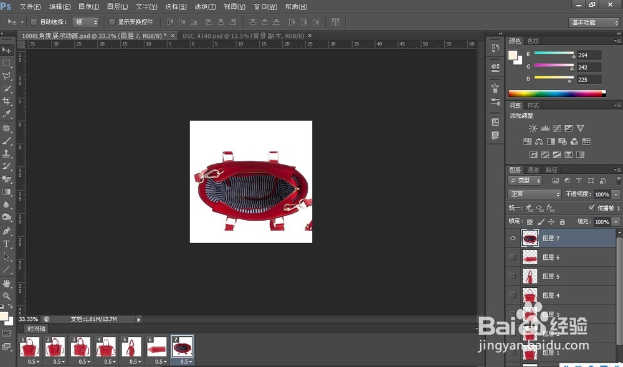
Task: Enable 自动选择 checkbox
Action: pyautogui.click(x=34, y=22)
